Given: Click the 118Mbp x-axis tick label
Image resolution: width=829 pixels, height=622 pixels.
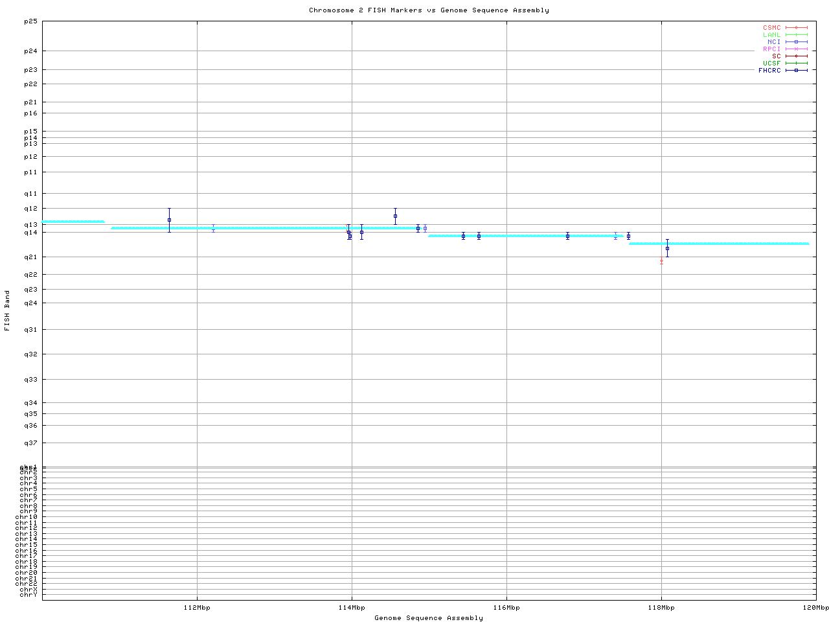Looking at the screenshot, I should 661,608.
